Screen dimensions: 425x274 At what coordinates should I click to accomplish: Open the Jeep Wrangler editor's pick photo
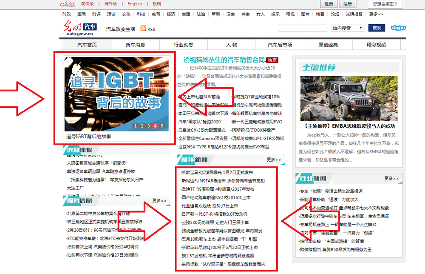[348, 98]
